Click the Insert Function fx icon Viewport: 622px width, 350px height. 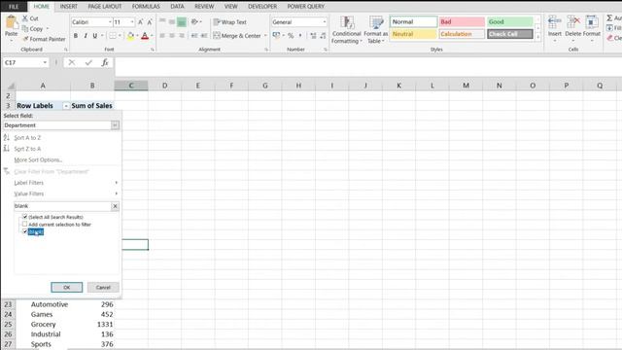105,62
